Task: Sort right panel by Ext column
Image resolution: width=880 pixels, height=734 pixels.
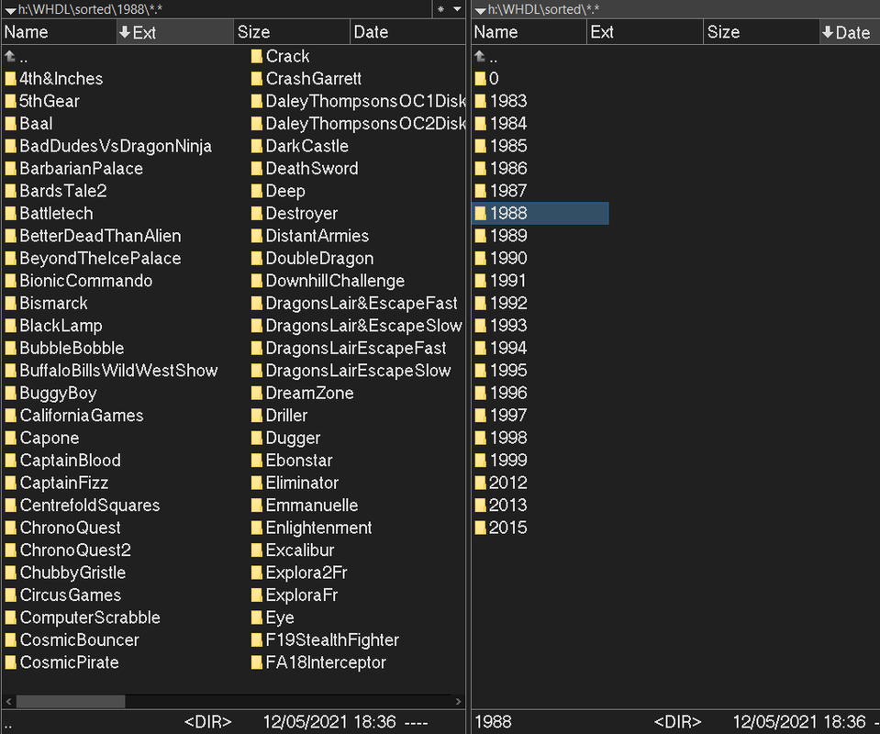Action: click(x=645, y=32)
